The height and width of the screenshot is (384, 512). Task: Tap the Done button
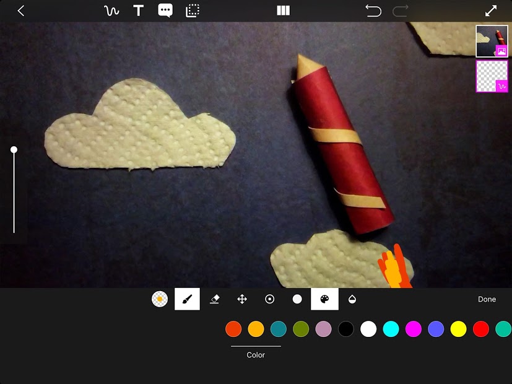tap(487, 299)
